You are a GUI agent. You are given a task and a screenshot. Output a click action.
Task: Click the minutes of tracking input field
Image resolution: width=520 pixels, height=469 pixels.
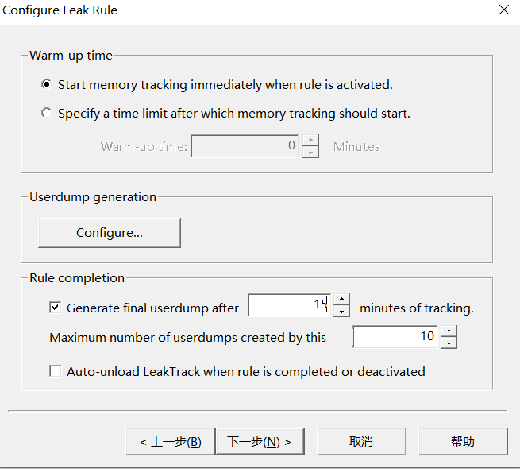click(x=290, y=305)
